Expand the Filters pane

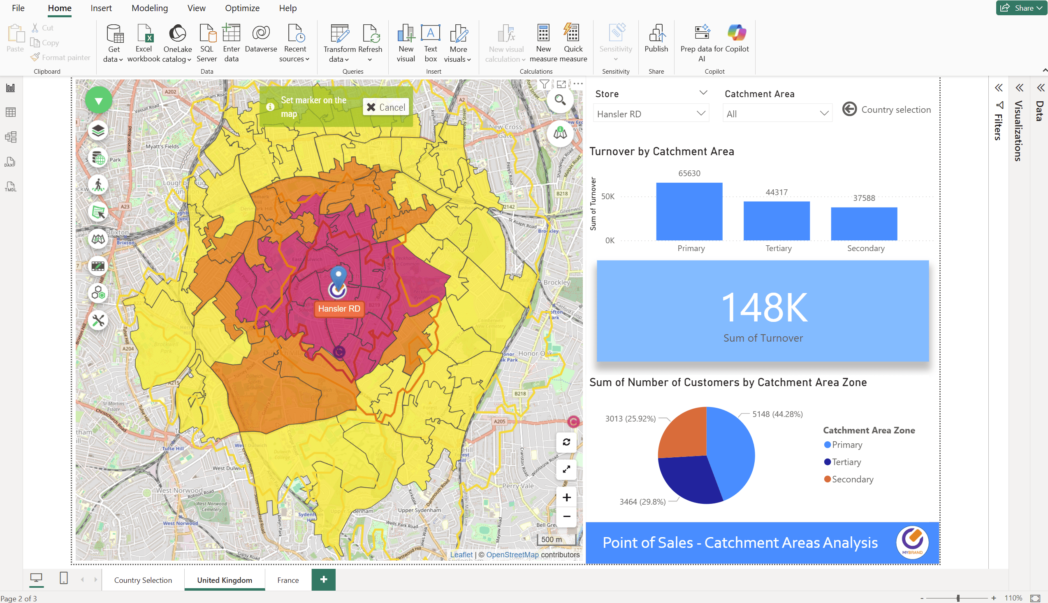(x=998, y=88)
